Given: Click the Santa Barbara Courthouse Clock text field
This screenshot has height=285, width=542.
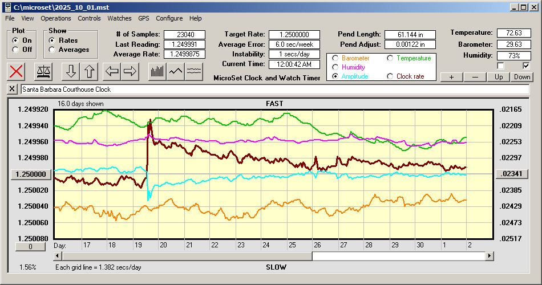Looking at the screenshot, I should (274, 89).
